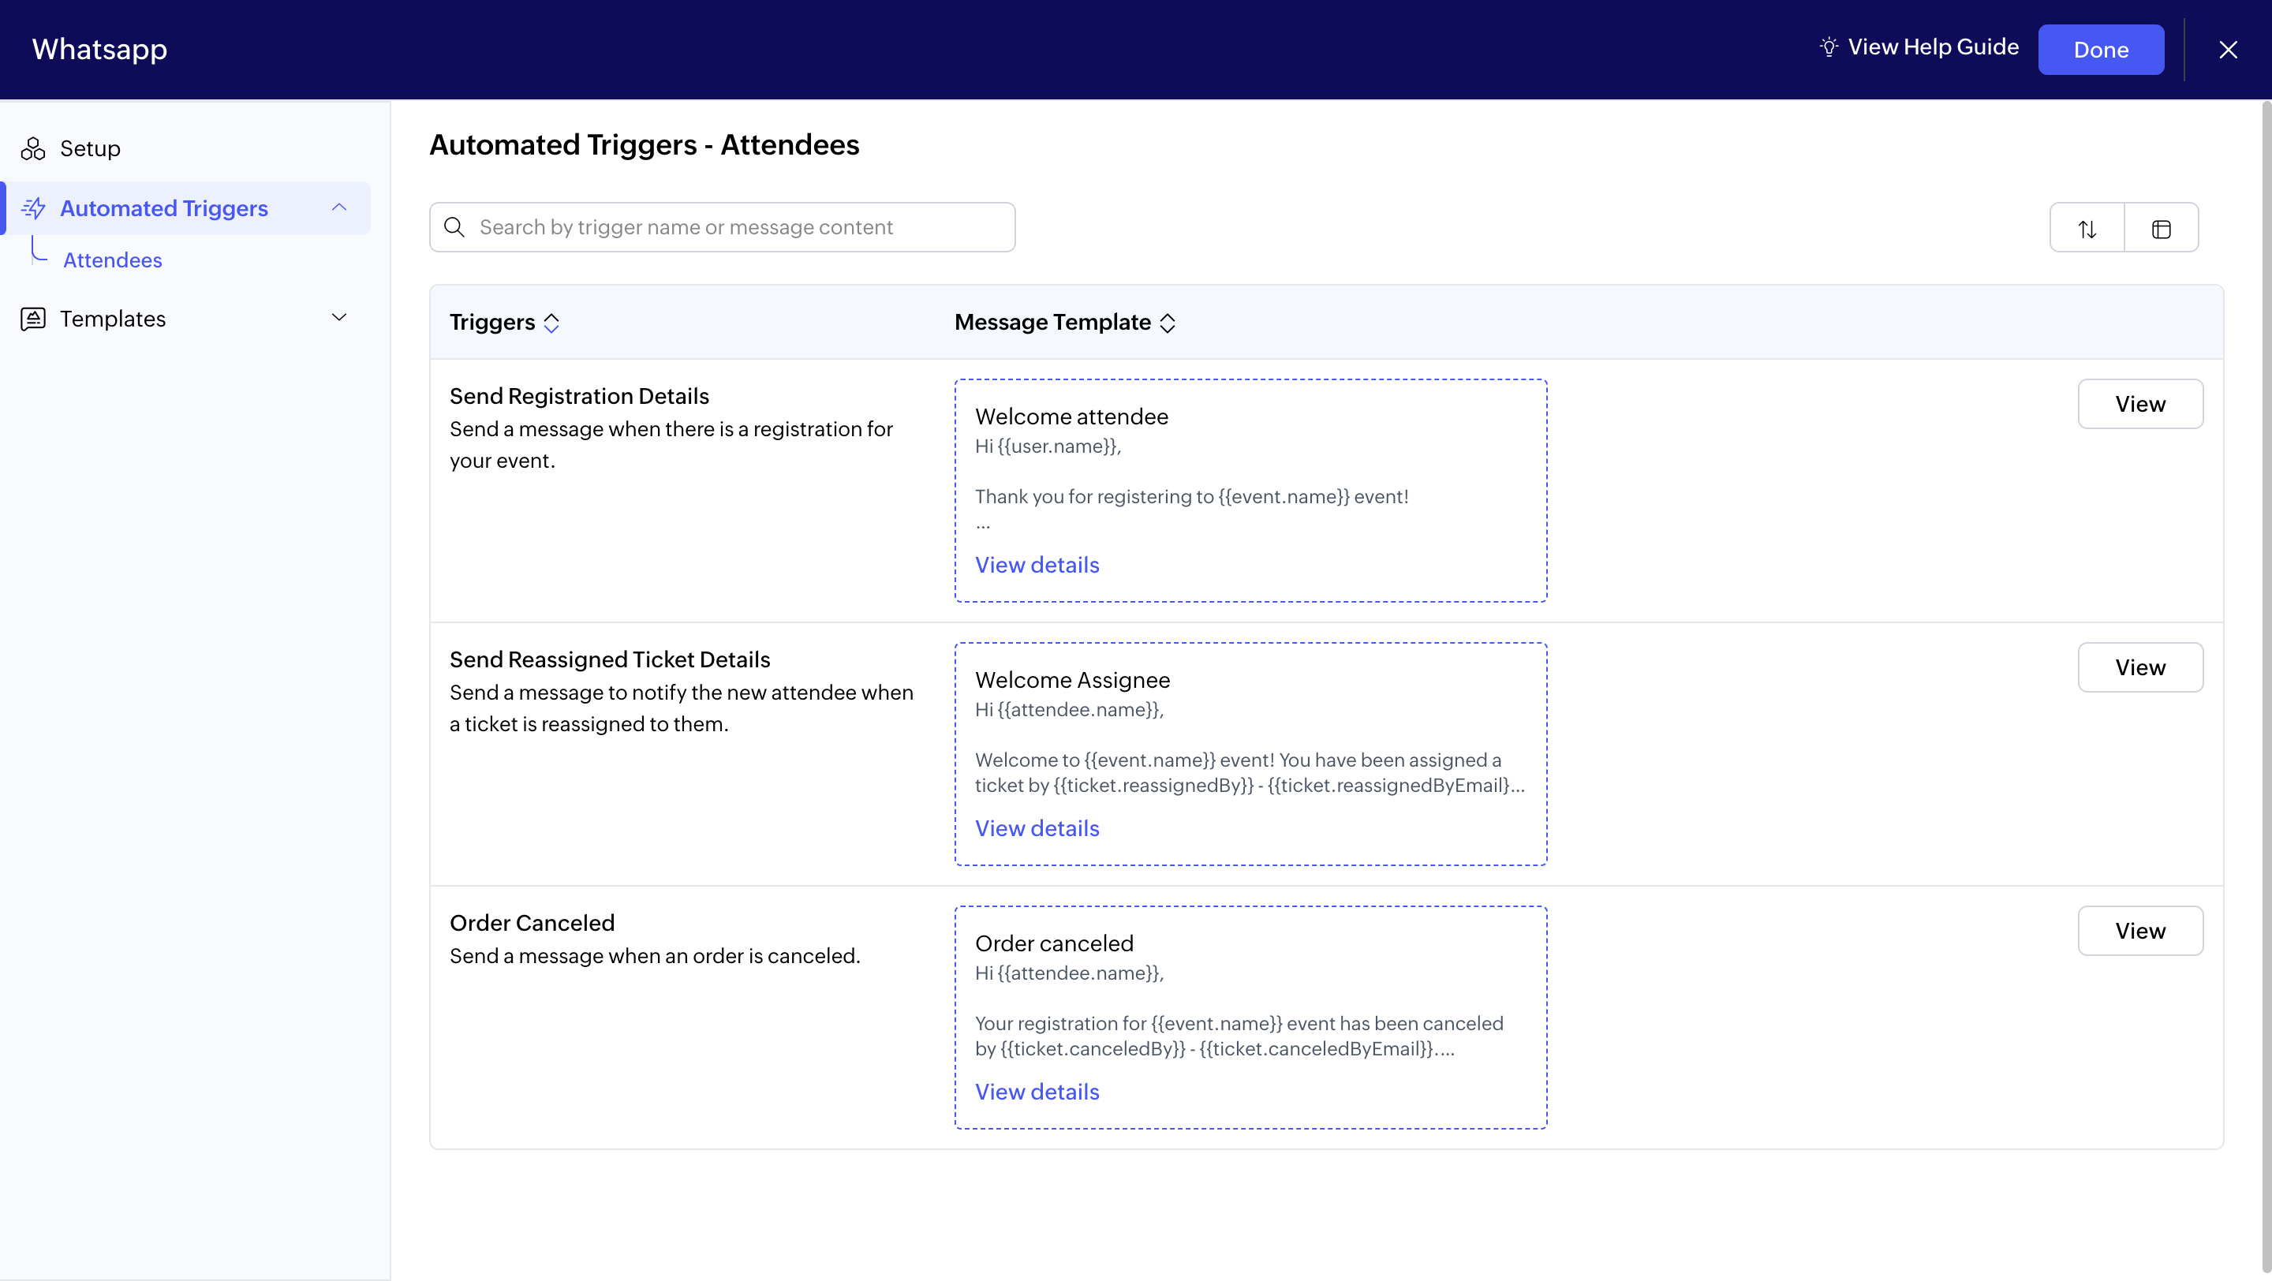Close the Whatsapp panel with X
Viewport: 2272px width, 1281px height.
tap(2228, 50)
